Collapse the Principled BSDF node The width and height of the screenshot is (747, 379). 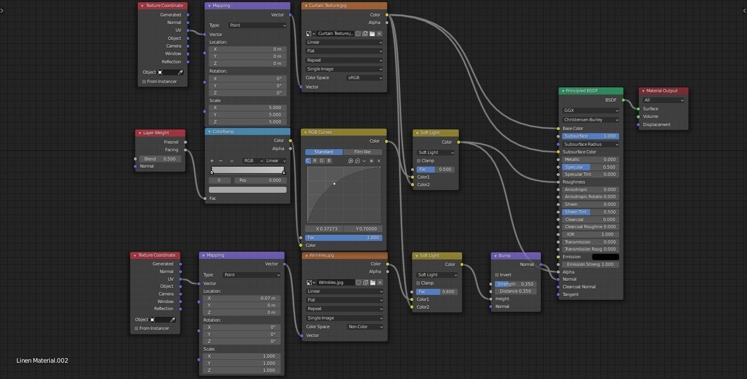(x=562, y=91)
